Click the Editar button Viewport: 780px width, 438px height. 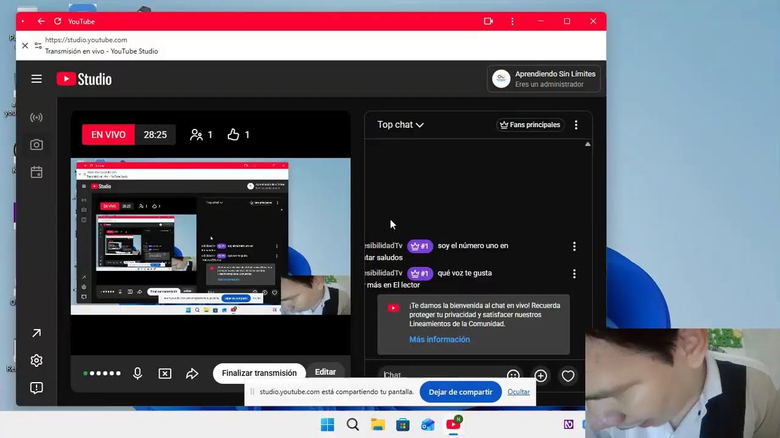pos(325,372)
